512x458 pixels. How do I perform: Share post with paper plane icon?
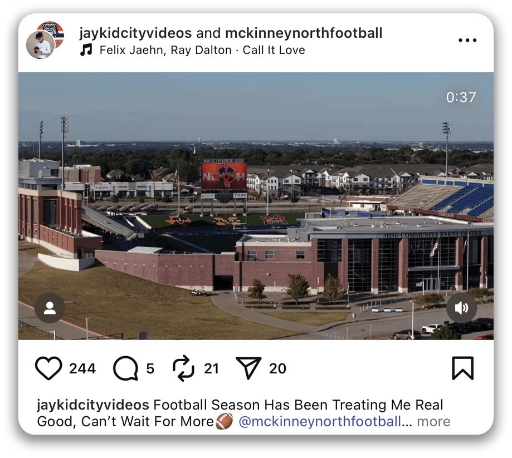(x=248, y=368)
